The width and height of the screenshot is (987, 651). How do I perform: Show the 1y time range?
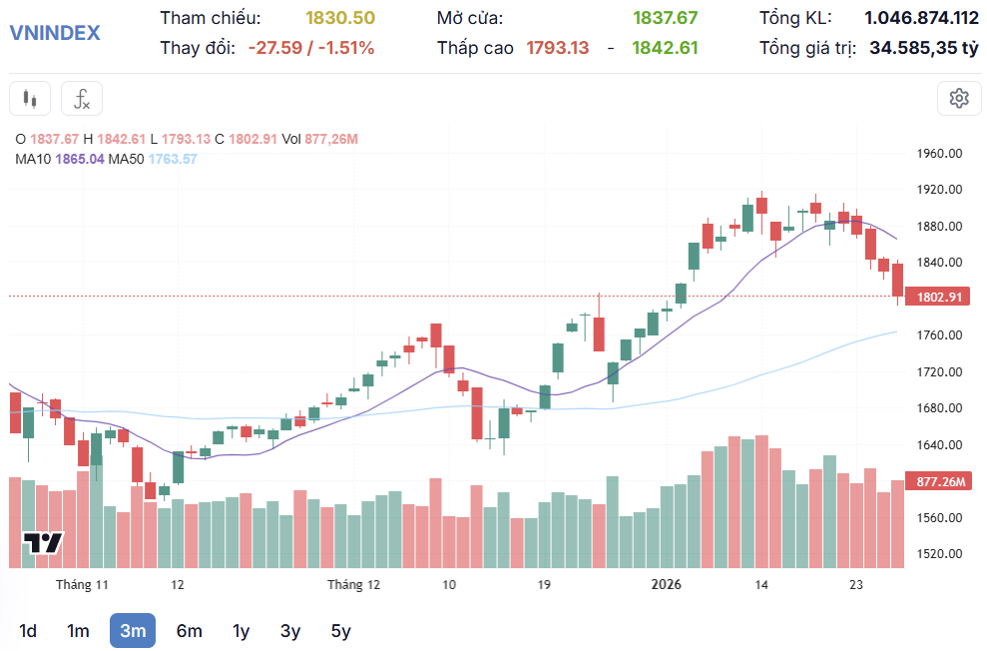tap(241, 630)
